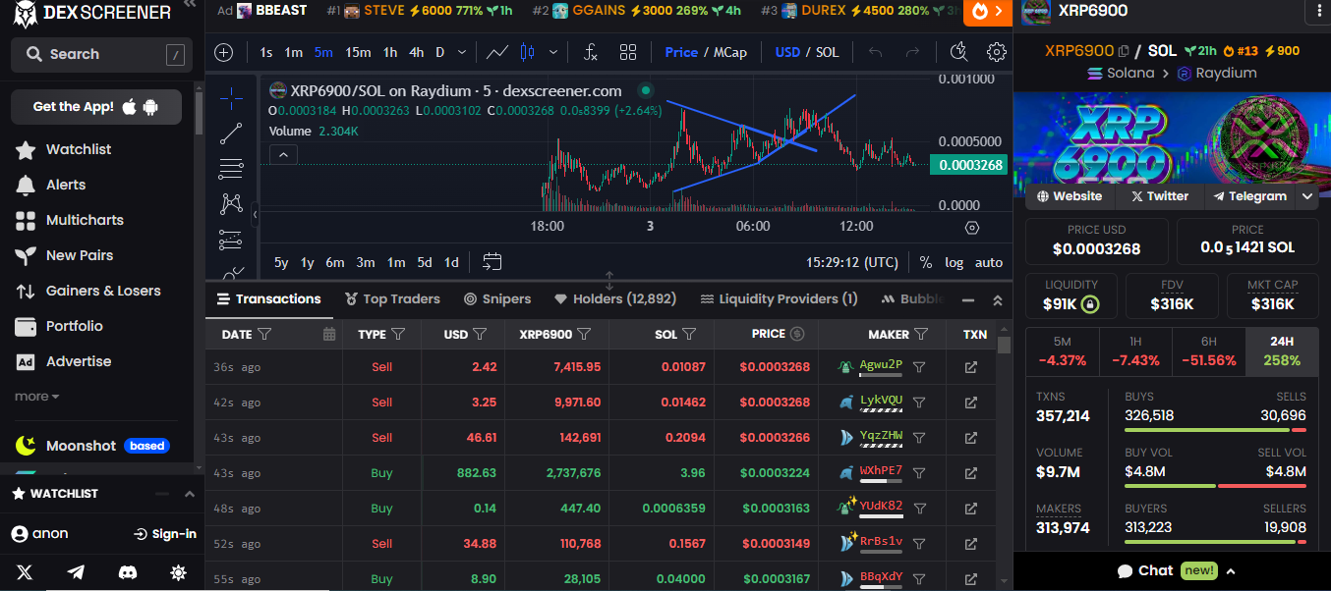Image resolution: width=1331 pixels, height=591 pixels.
Task: Select the trend line drawing tool
Action: [x=231, y=134]
